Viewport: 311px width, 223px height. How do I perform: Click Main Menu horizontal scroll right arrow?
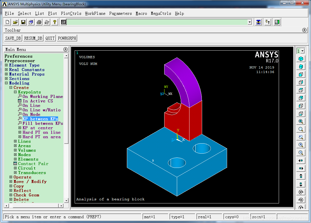click(61, 206)
